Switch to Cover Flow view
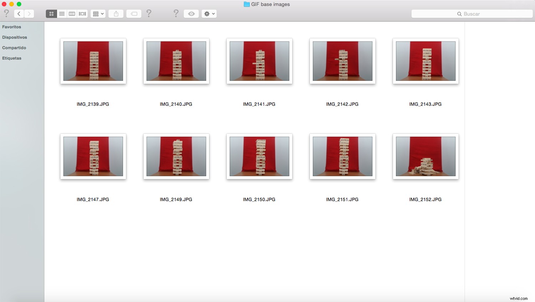 coord(82,14)
